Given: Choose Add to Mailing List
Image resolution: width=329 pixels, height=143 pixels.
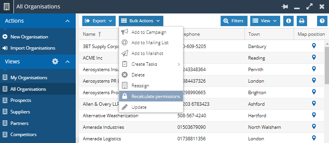Looking at the screenshot, I should [x=151, y=43].
